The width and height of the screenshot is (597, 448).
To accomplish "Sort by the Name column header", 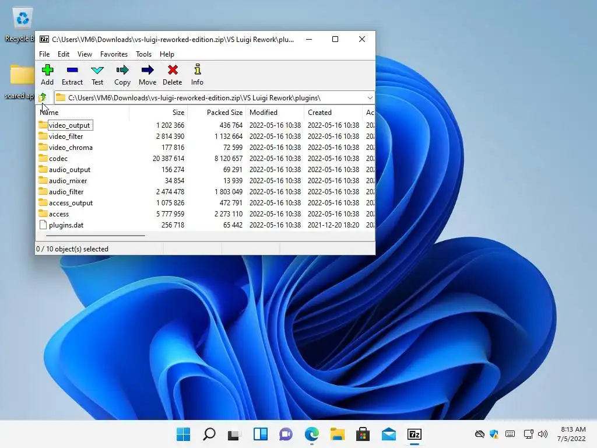I will pos(82,113).
